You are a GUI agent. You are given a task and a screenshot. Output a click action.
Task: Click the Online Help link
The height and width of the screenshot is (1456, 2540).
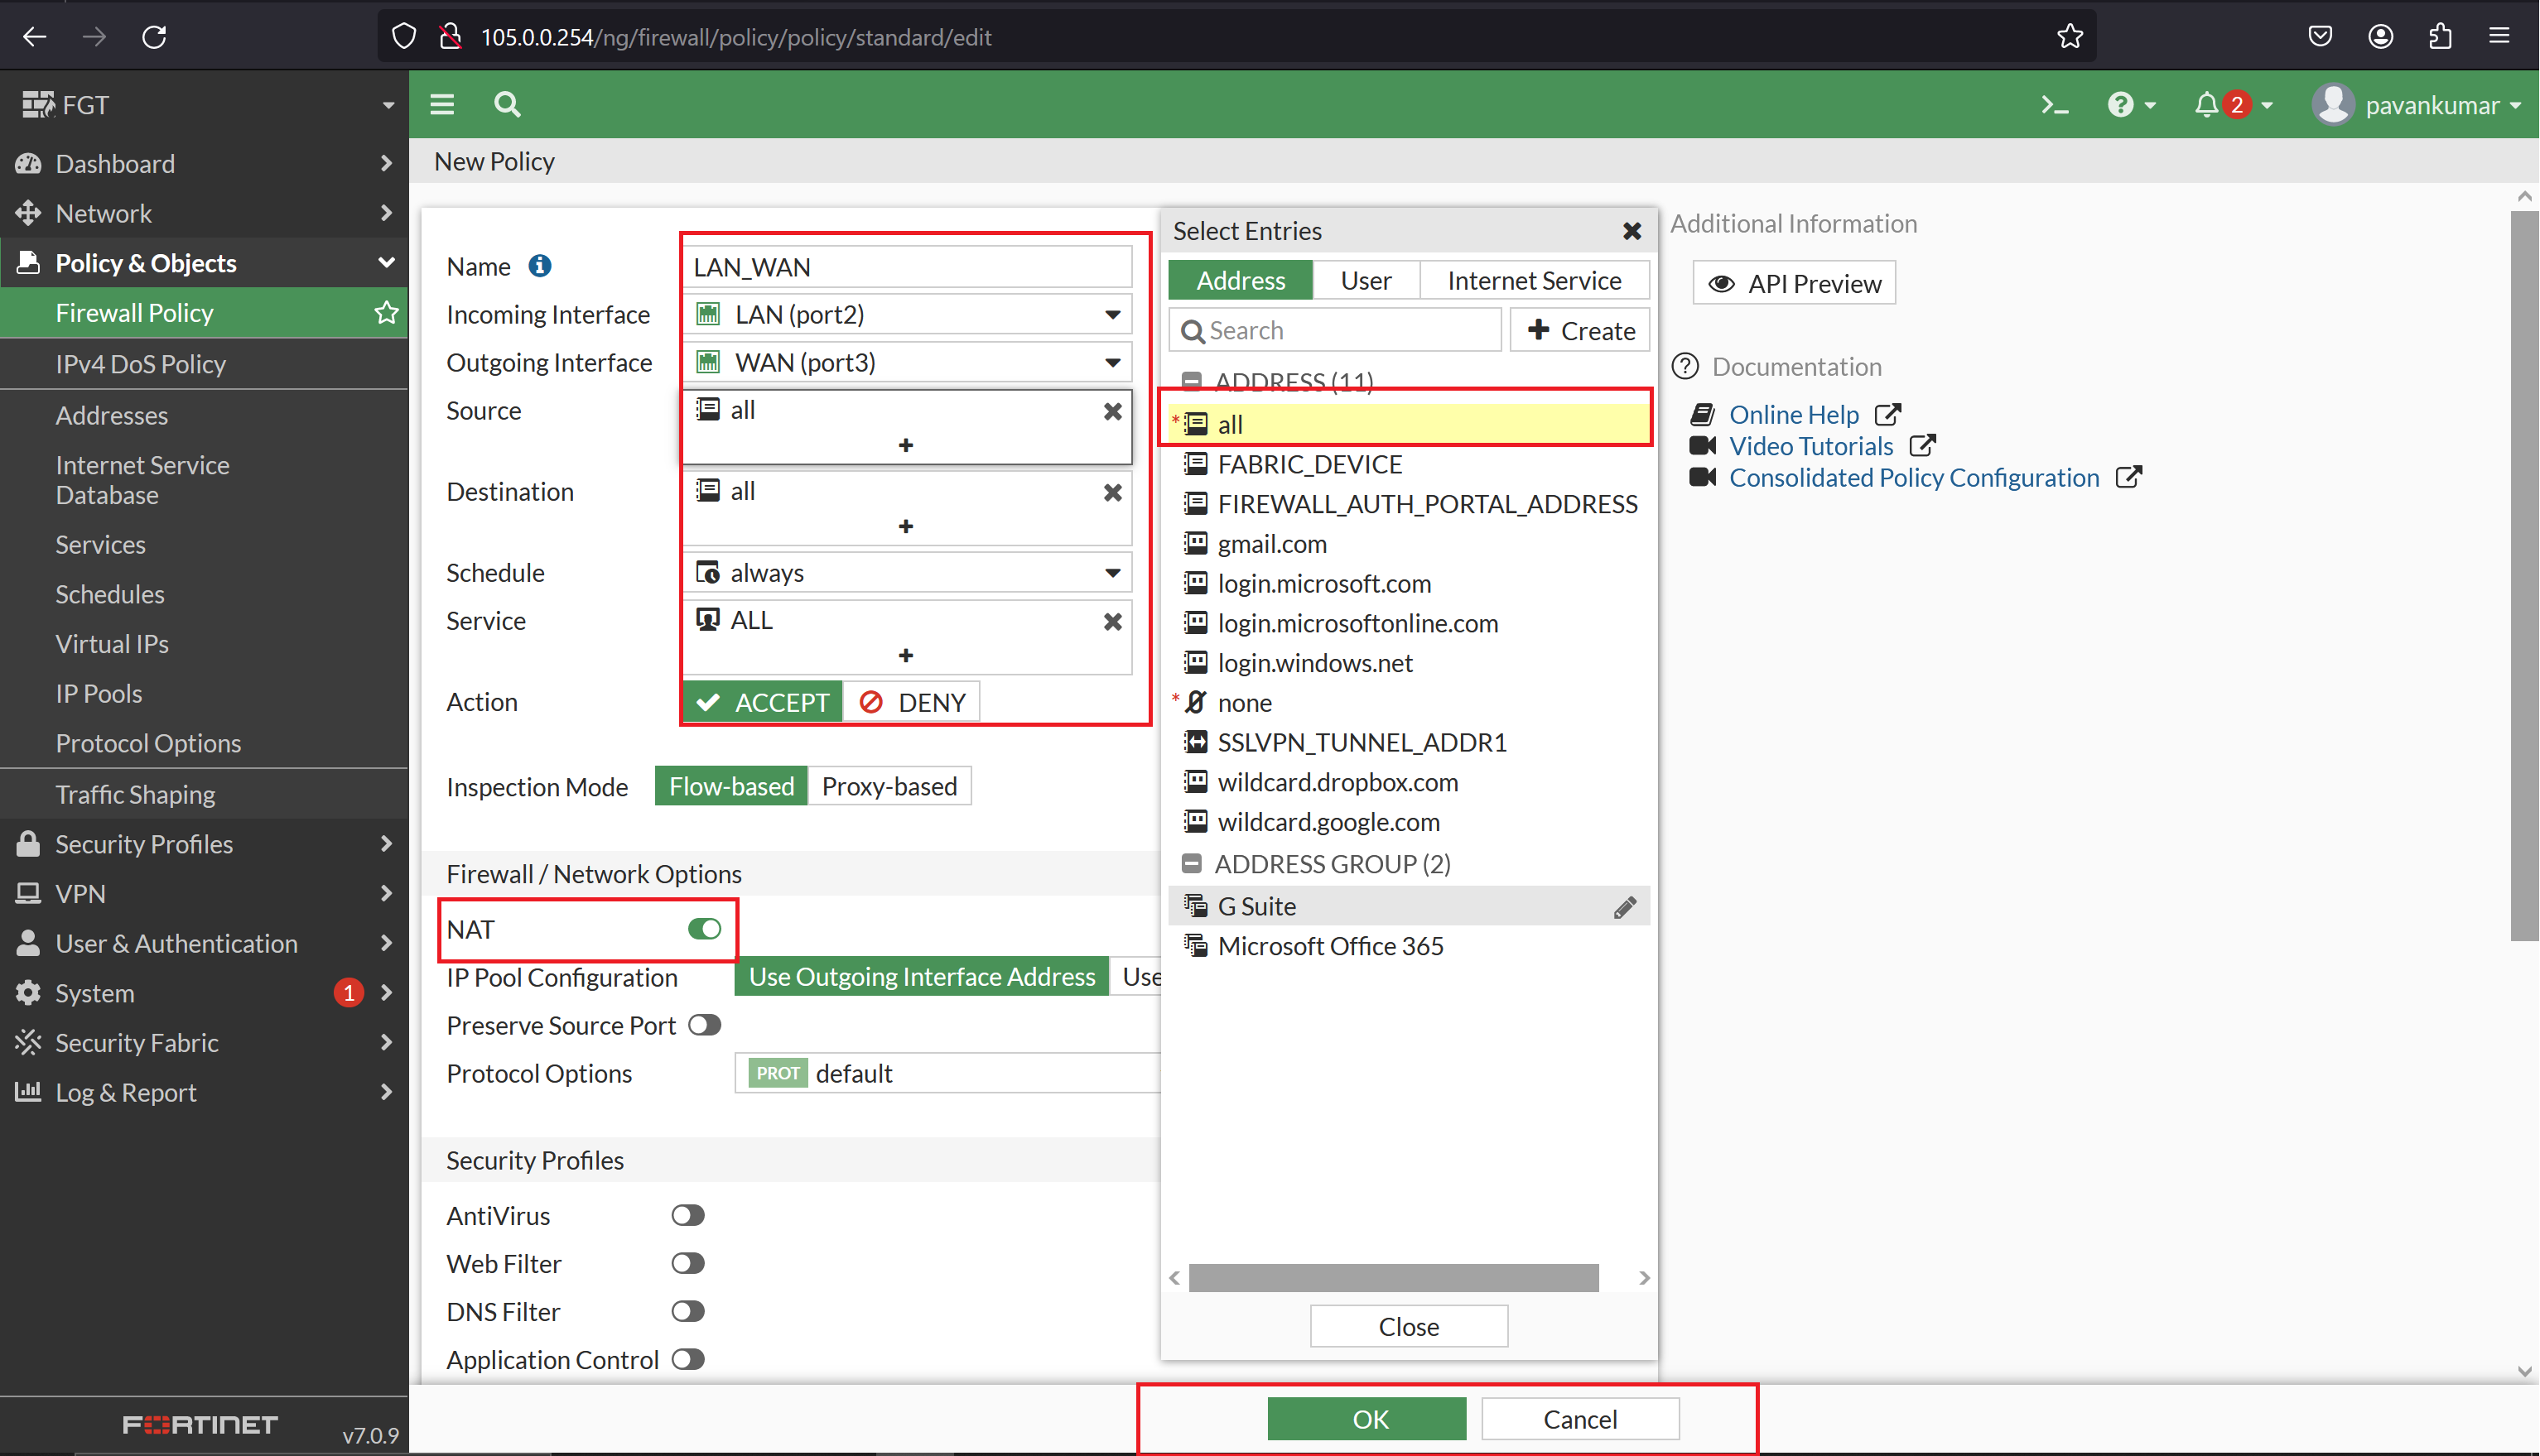1794,414
